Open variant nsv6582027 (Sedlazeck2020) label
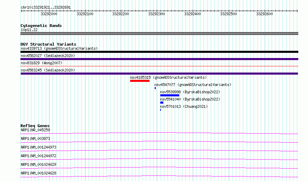Image resolution: width=308 pixels, height=181 pixels. pyautogui.click(x=48, y=56)
